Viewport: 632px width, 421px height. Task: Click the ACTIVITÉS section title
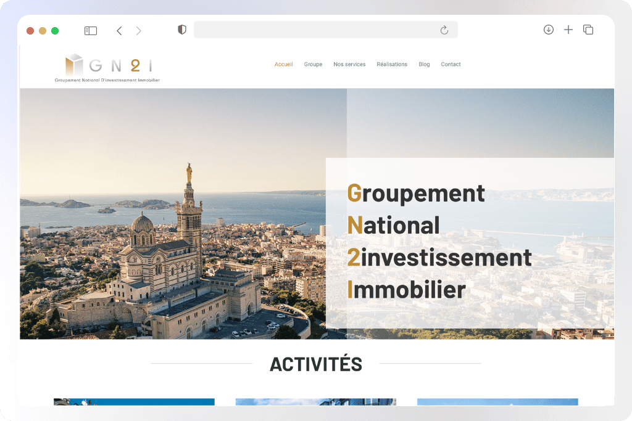[x=316, y=364]
